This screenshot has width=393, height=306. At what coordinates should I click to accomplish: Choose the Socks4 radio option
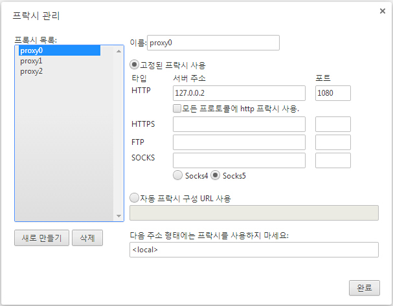pos(177,175)
